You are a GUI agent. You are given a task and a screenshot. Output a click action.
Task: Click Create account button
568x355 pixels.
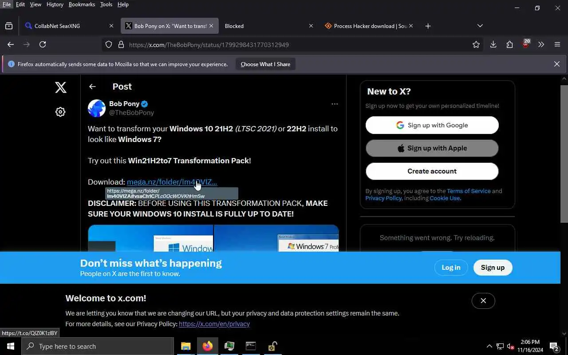(x=432, y=171)
